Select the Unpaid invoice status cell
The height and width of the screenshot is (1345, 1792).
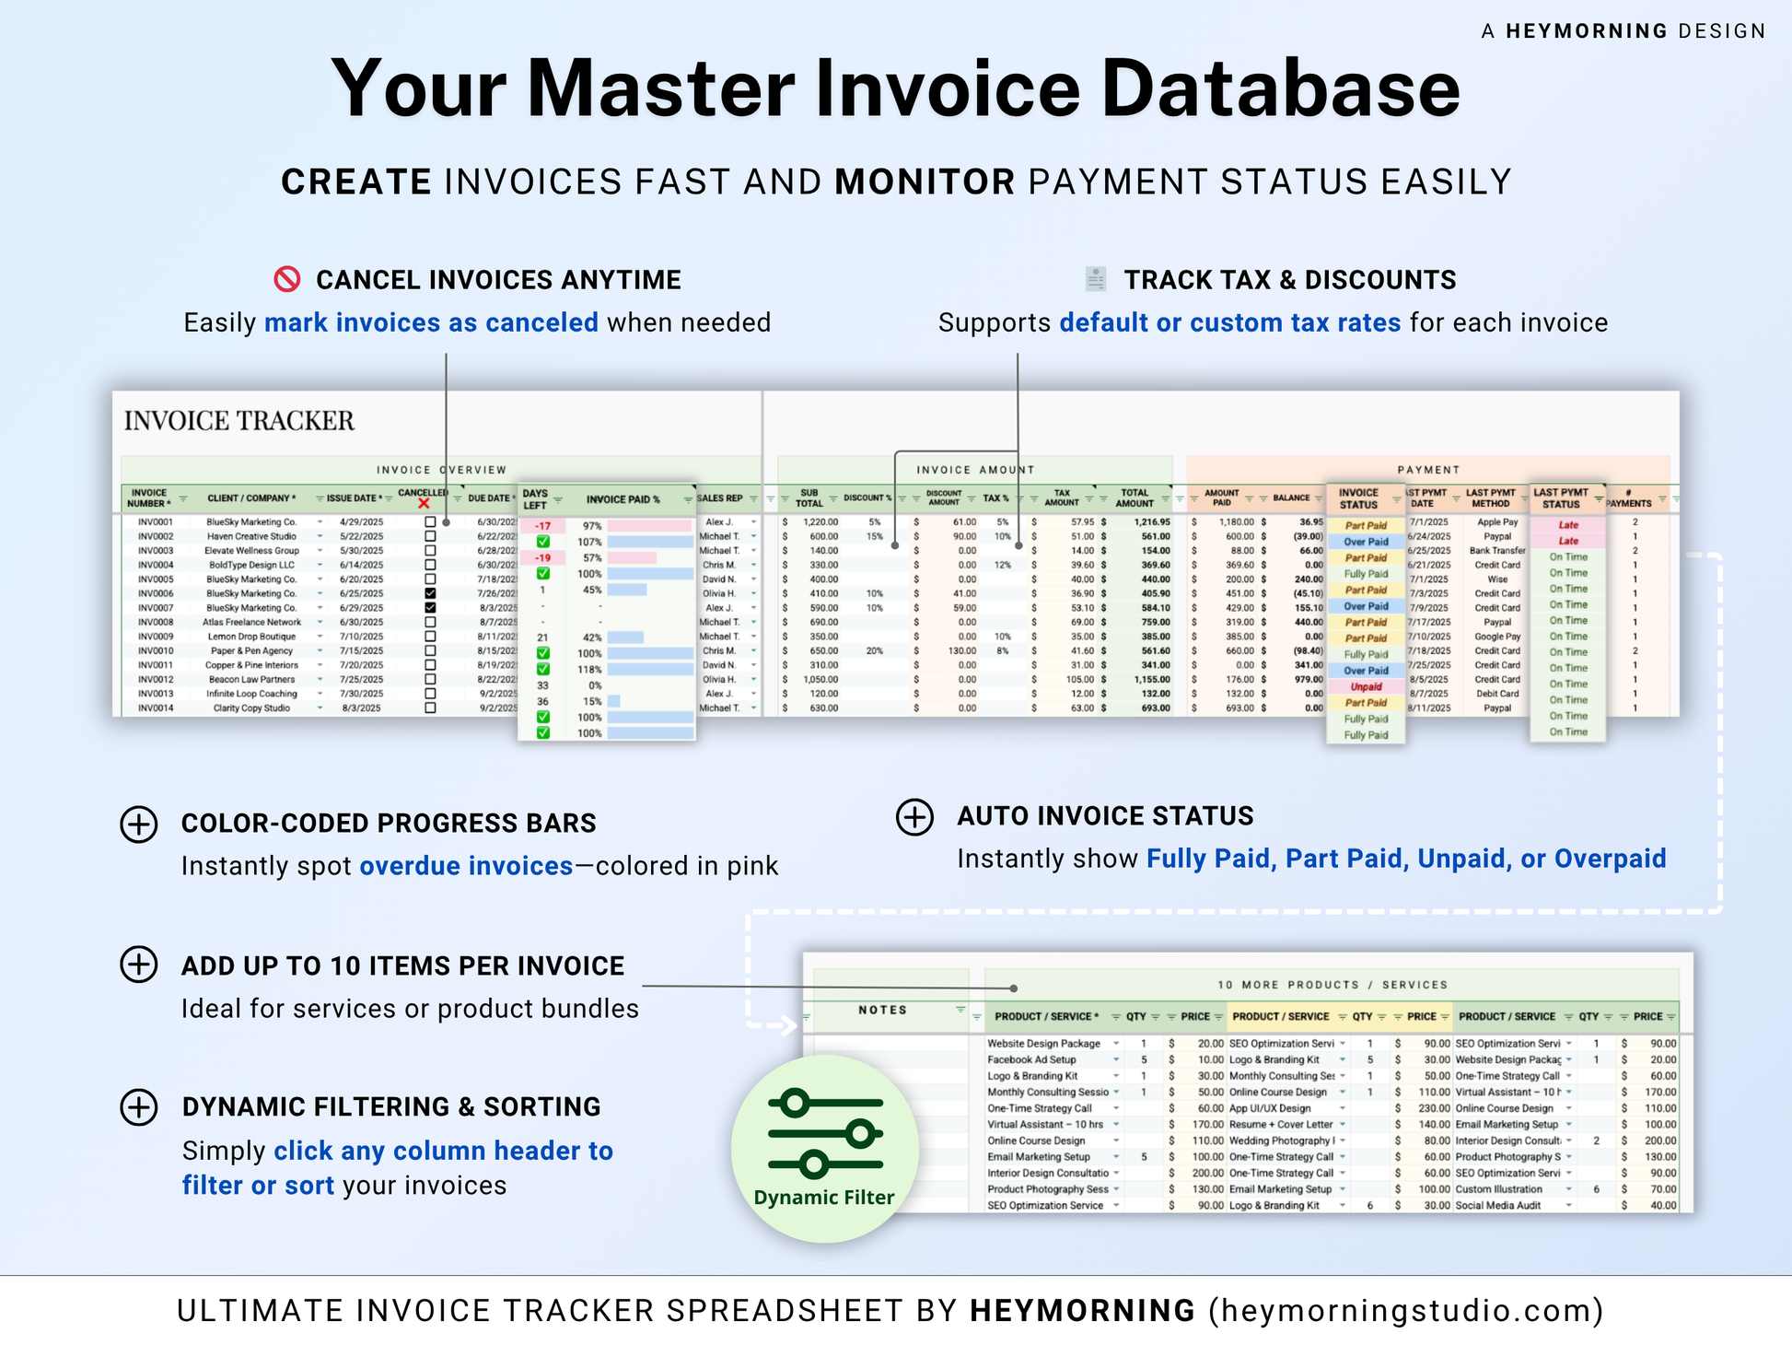(x=1366, y=686)
